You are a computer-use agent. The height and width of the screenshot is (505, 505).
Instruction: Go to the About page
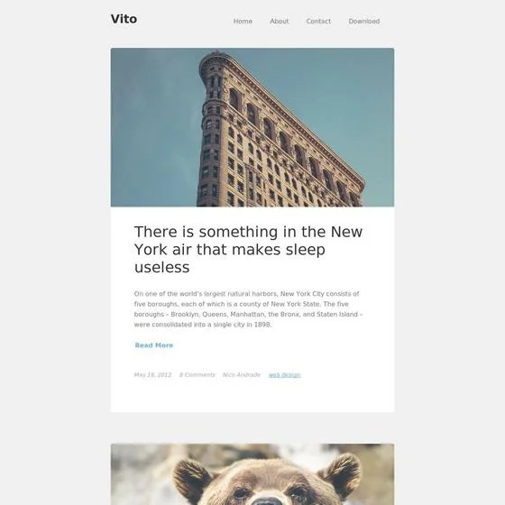[280, 22]
